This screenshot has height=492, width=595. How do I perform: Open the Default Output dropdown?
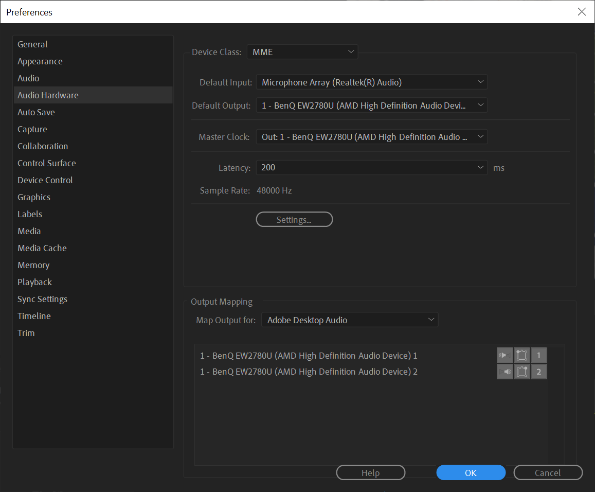(371, 105)
